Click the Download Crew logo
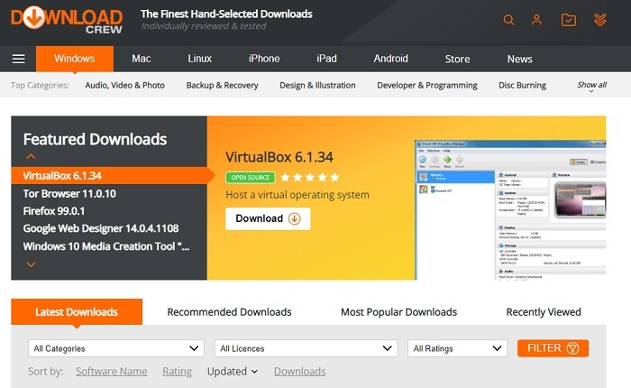This screenshot has width=631, height=388. 67,20
